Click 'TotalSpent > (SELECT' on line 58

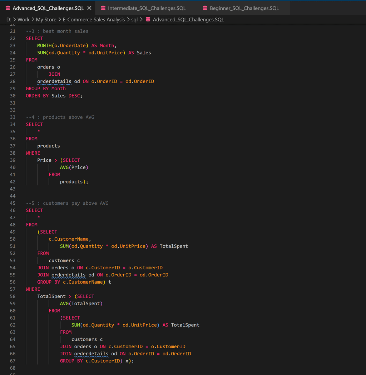coord(66,296)
